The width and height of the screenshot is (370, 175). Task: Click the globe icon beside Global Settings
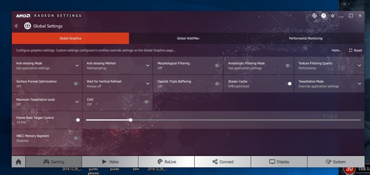tap(27, 26)
